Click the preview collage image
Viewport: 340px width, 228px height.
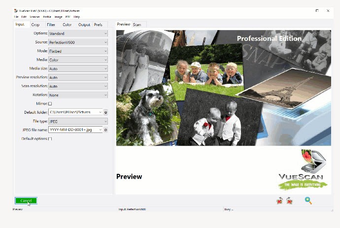click(x=224, y=88)
